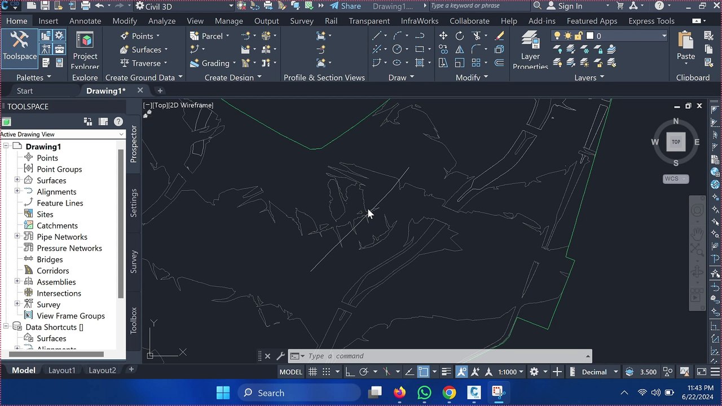Select the Rotate tool in Modify panel
This screenshot has width=722, height=406.
(x=460, y=36)
